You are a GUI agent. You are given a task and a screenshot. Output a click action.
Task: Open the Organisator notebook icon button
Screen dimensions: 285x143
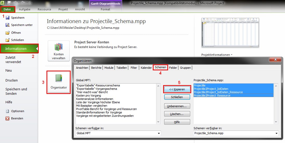(58, 79)
